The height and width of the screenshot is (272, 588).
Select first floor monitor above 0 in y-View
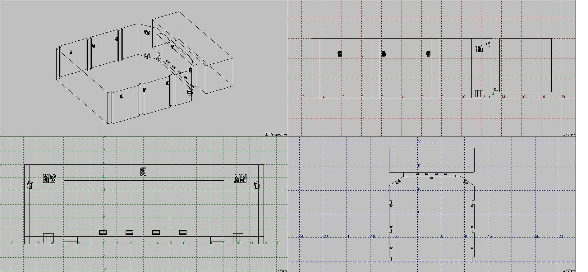(103, 233)
